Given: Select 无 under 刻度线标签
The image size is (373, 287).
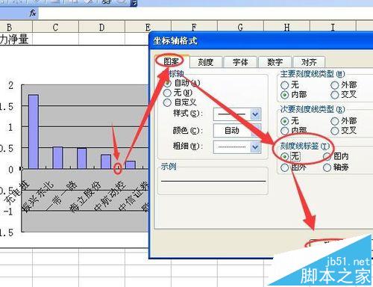Looking at the screenshot, I should pyautogui.click(x=285, y=156).
